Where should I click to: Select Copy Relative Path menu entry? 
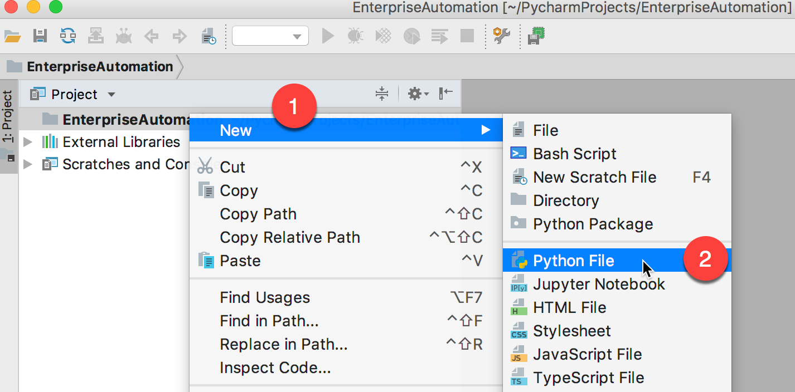click(x=346, y=237)
